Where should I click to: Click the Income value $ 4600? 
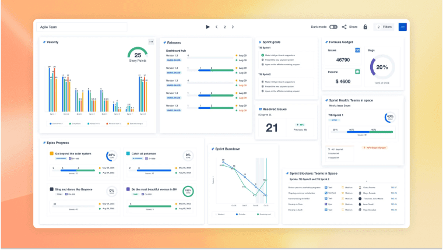point(343,82)
